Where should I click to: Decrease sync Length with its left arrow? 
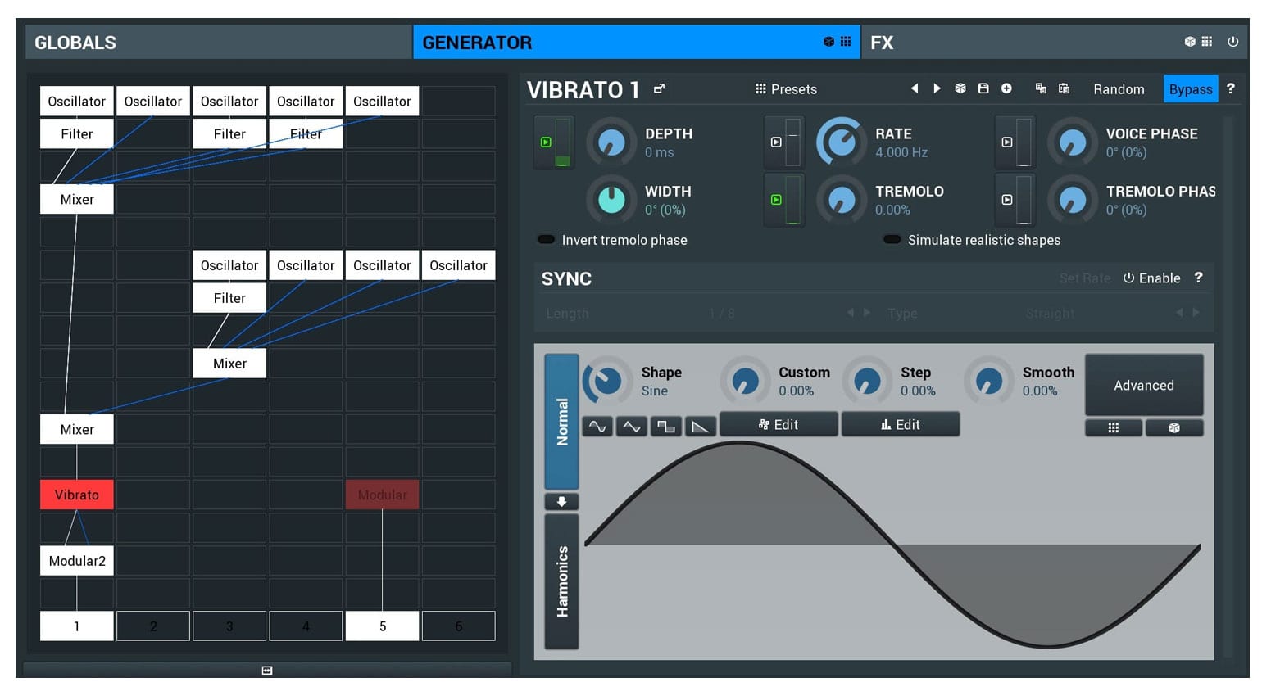[851, 313]
